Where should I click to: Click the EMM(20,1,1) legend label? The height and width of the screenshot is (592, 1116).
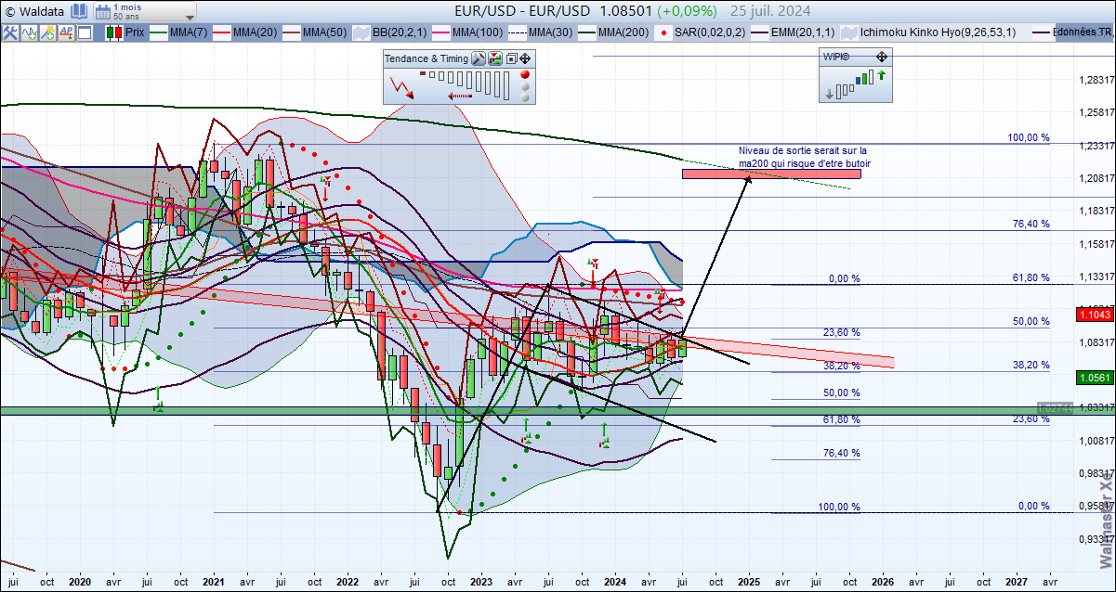(x=794, y=32)
